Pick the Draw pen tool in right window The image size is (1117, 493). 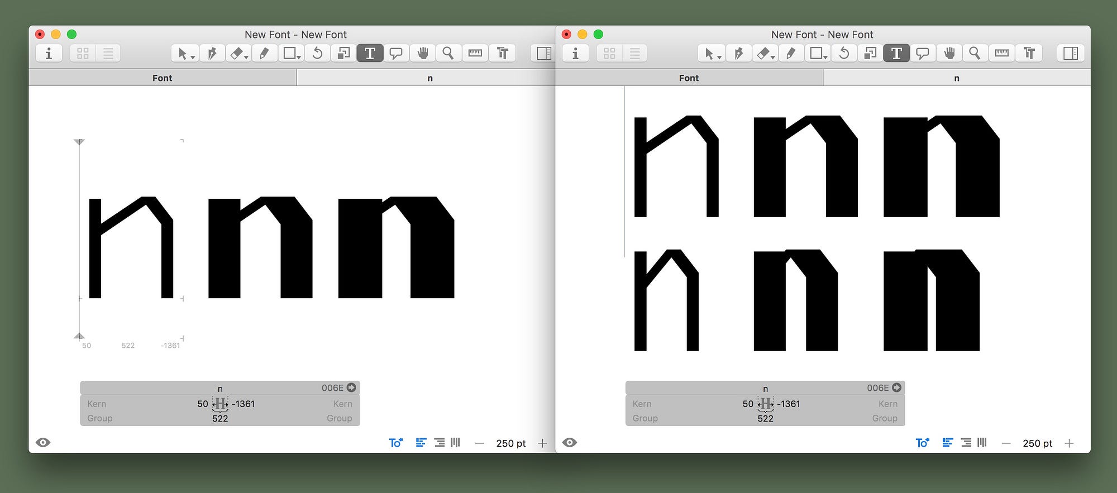click(x=738, y=53)
